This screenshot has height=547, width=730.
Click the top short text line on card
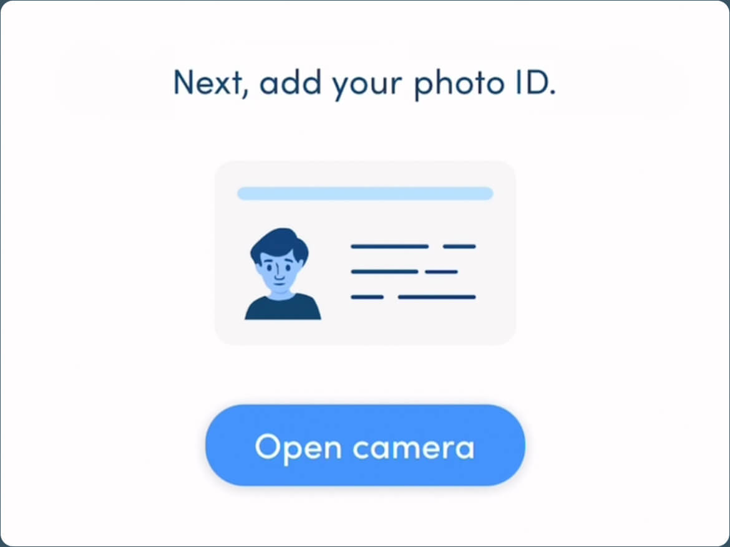click(x=459, y=246)
